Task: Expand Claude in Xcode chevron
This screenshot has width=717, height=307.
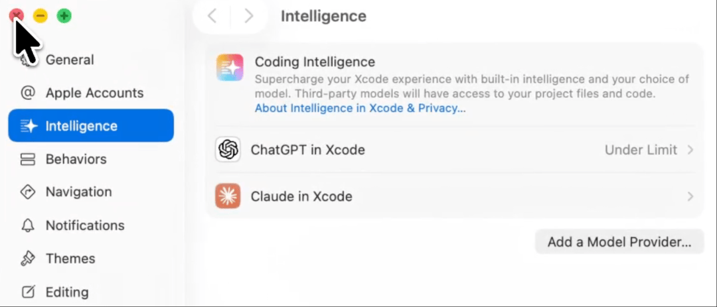Action: [x=690, y=197]
